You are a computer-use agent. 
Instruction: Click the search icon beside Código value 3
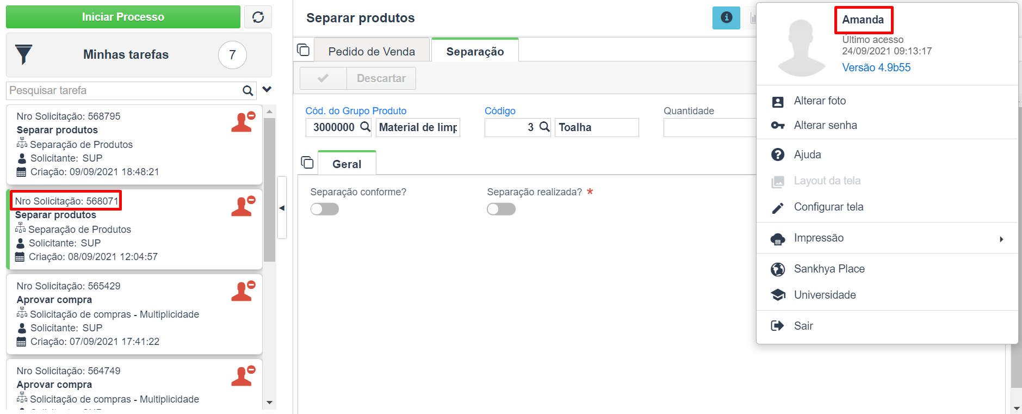pos(544,127)
